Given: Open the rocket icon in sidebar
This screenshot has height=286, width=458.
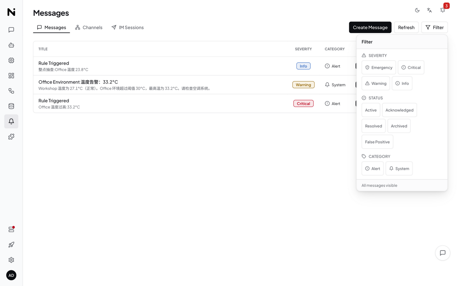Looking at the screenshot, I should [11, 245].
